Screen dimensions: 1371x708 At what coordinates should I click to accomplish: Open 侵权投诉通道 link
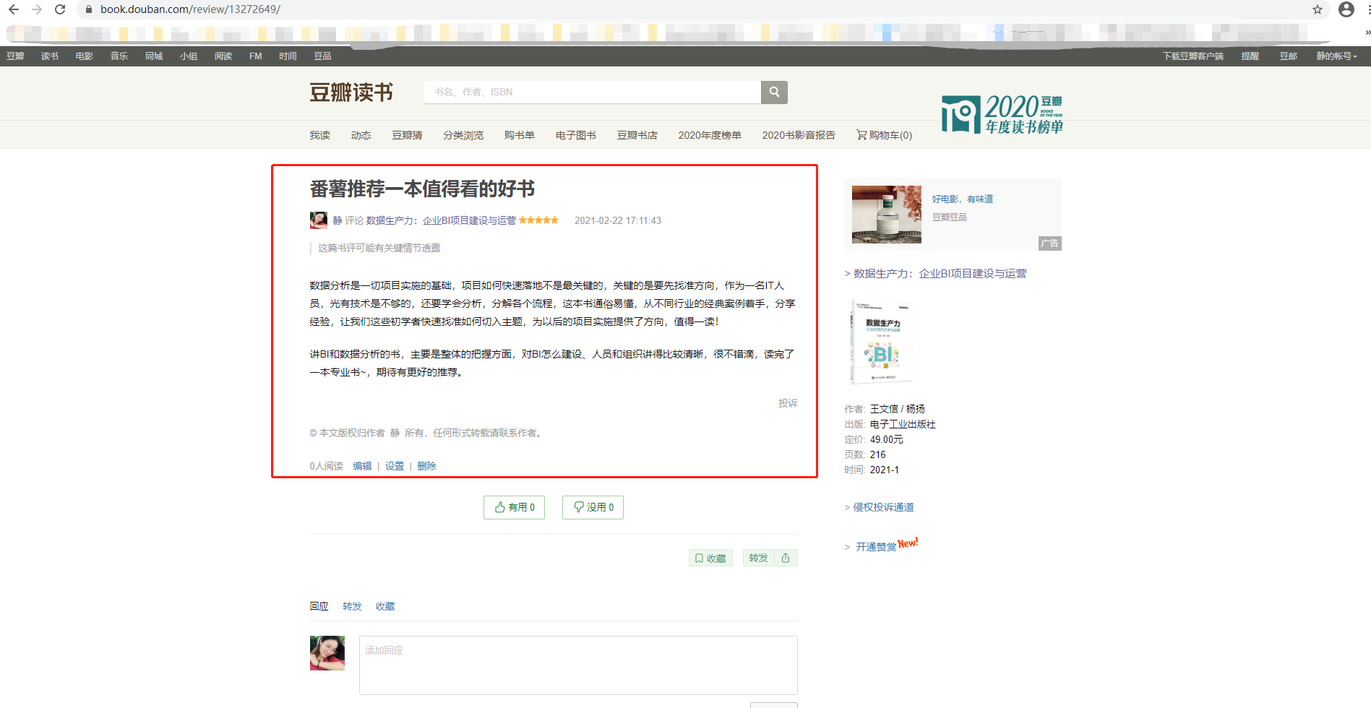click(x=883, y=507)
